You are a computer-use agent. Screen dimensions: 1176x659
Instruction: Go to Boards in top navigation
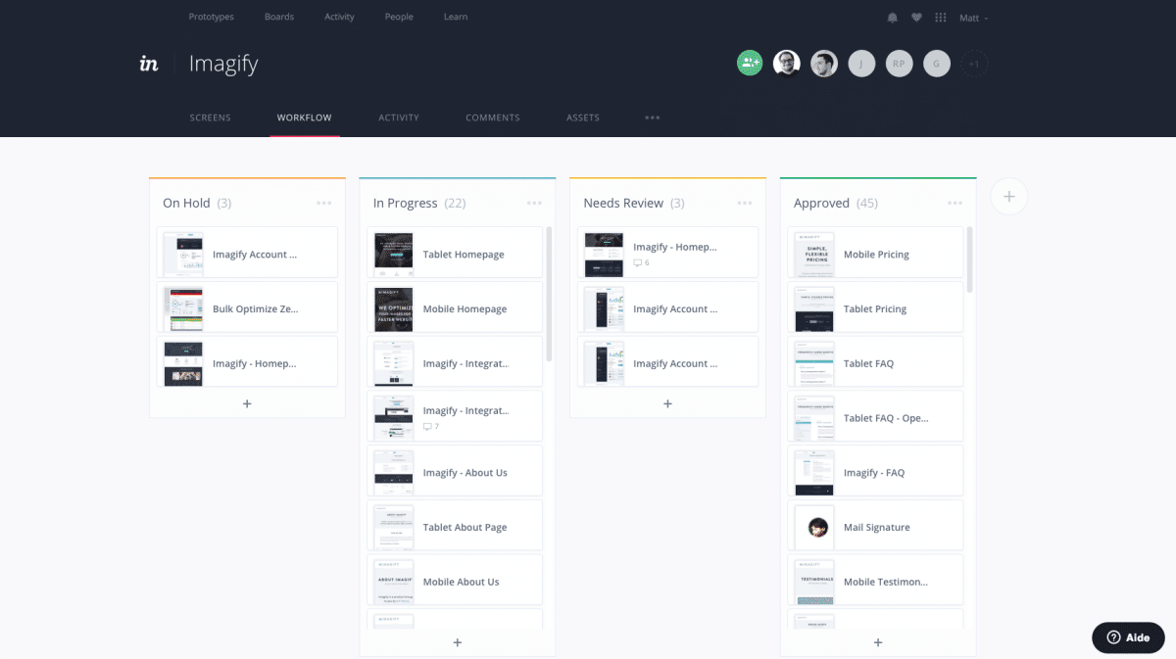click(x=279, y=17)
